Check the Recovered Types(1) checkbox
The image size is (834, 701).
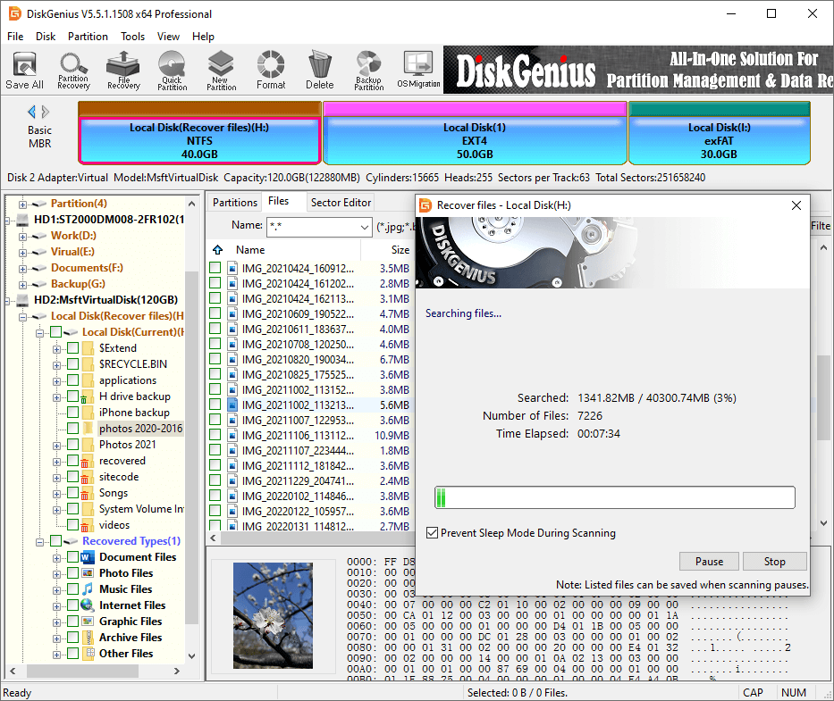[55, 541]
